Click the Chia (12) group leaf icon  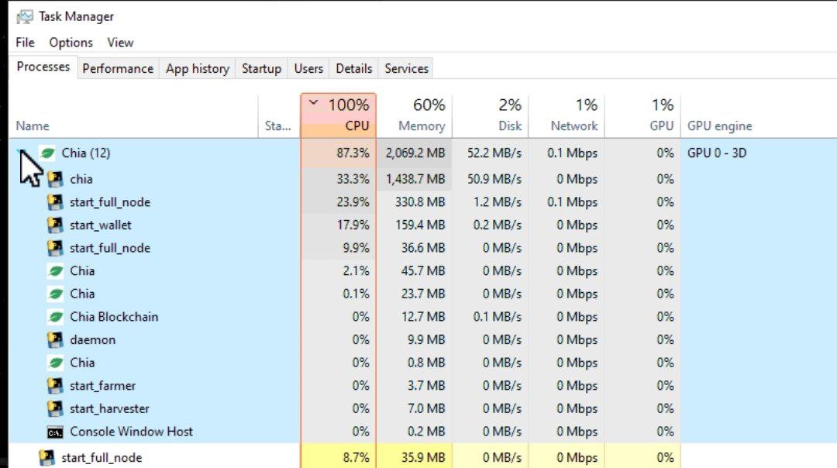[x=47, y=153]
